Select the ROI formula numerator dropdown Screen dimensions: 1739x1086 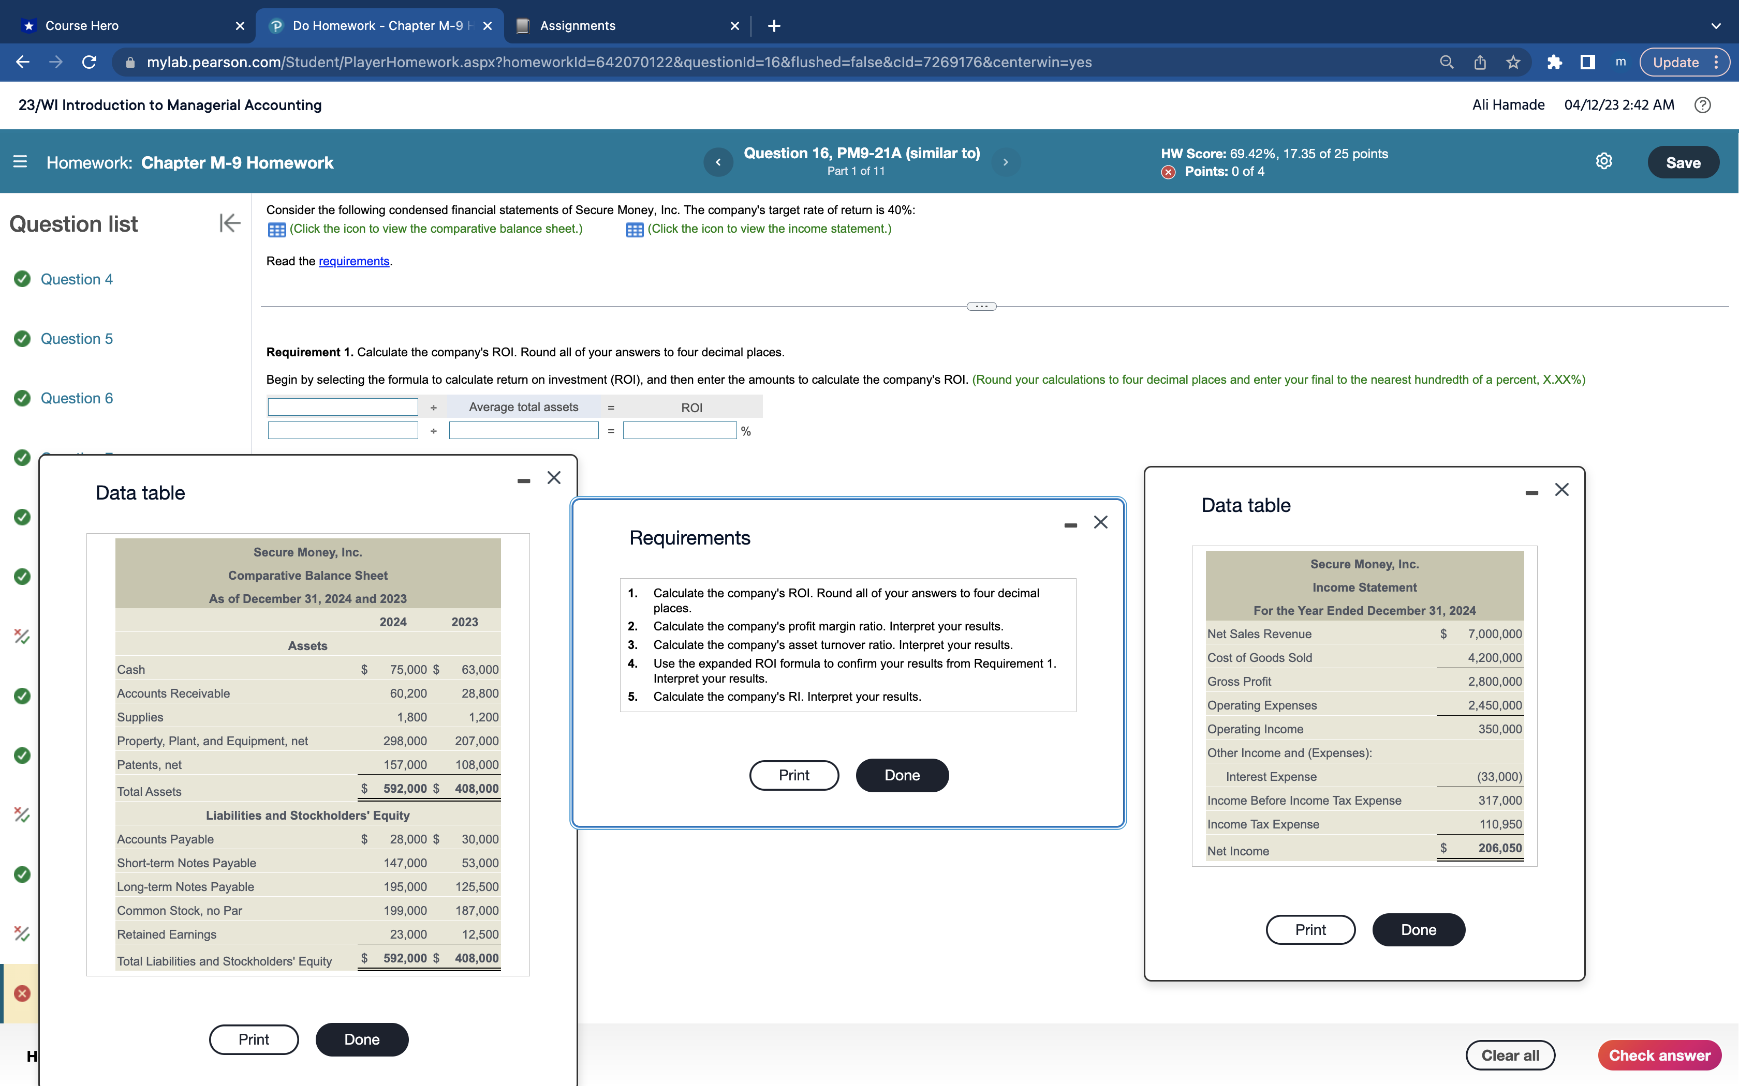click(343, 408)
